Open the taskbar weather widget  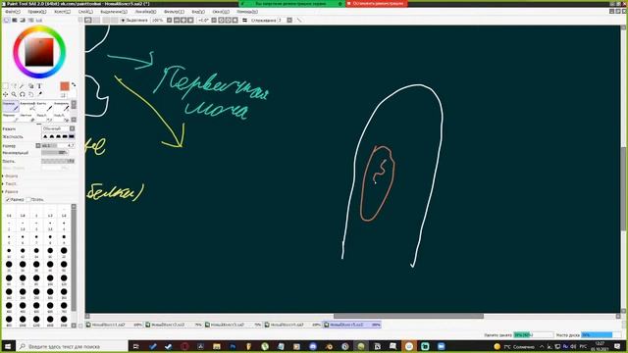(514, 346)
